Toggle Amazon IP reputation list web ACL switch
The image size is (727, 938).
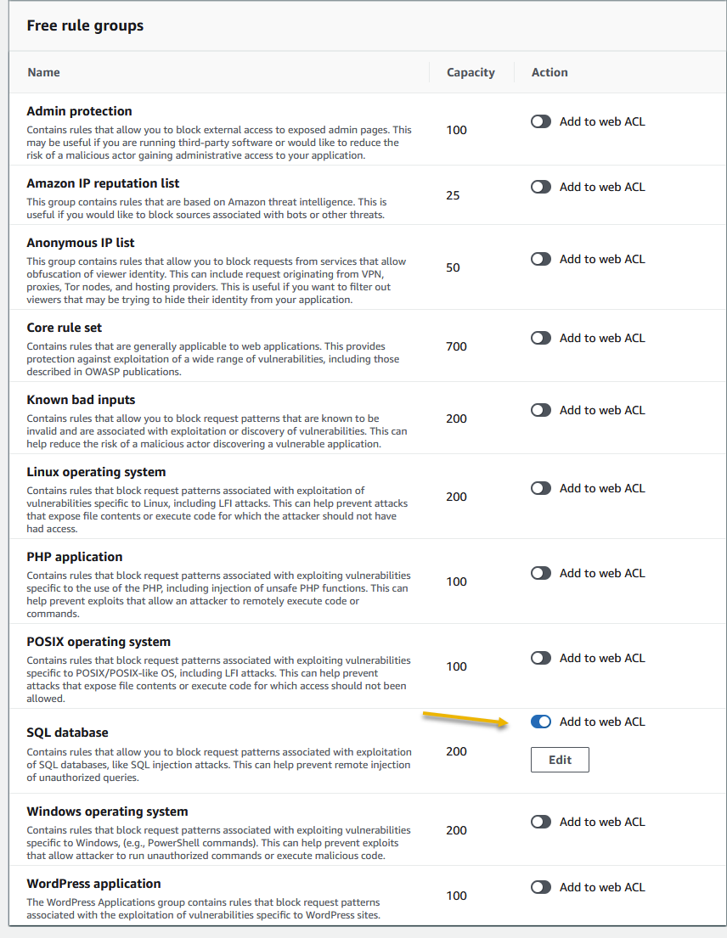pos(541,187)
